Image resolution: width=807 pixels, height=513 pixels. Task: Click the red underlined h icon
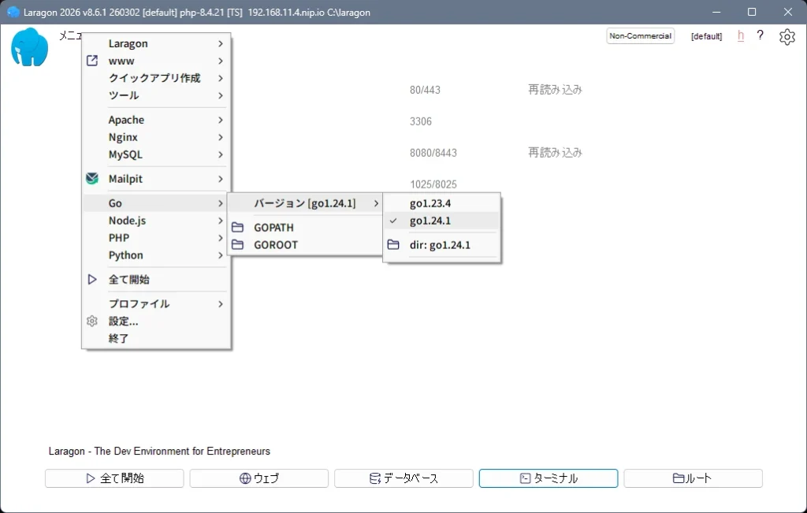point(741,35)
